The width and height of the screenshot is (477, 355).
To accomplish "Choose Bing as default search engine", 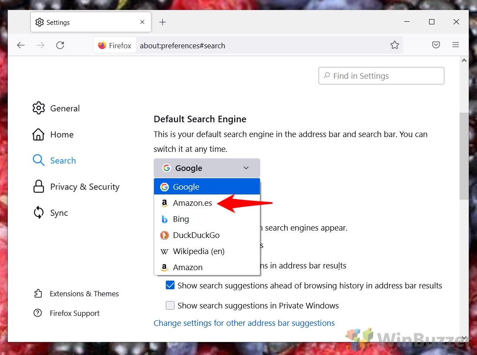I will point(207,219).
